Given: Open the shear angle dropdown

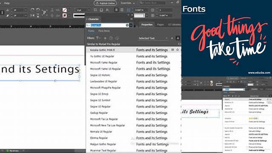Looking at the screenshot, I should point(26,16).
